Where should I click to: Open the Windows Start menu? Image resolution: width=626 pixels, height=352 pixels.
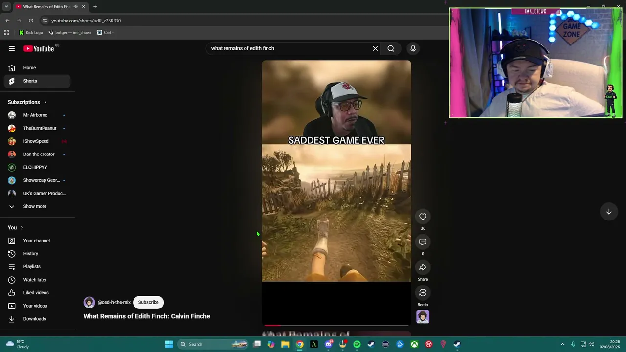pos(169,344)
